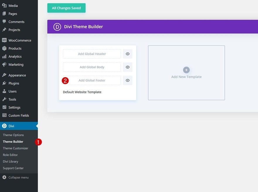Toggle visibility of Global Header
This screenshot has width=258, height=192.
[x=128, y=54]
